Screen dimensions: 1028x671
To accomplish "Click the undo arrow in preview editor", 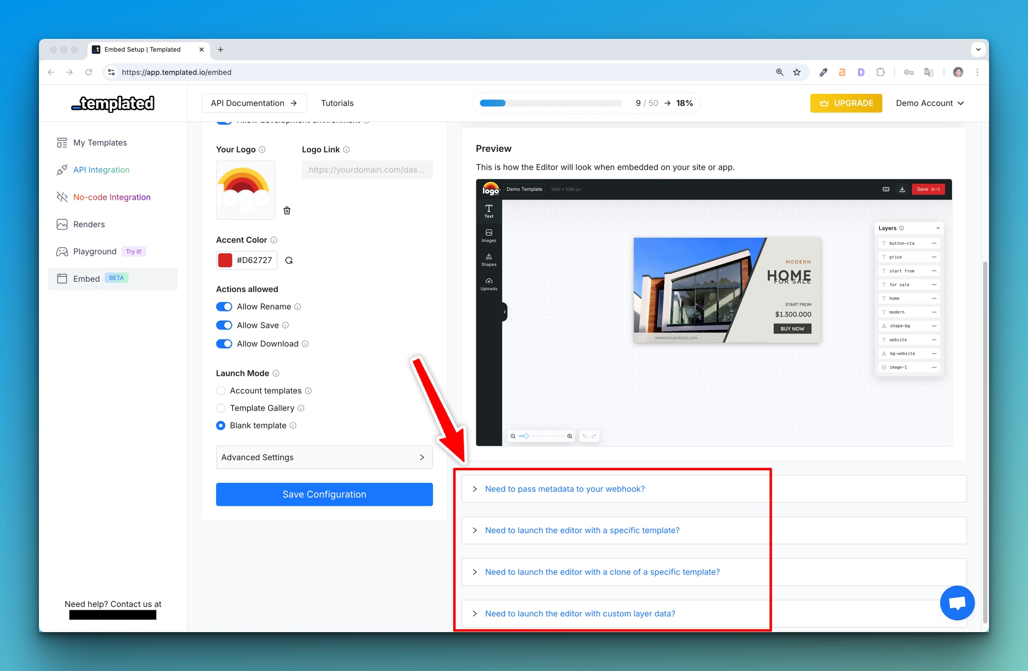I will [585, 436].
